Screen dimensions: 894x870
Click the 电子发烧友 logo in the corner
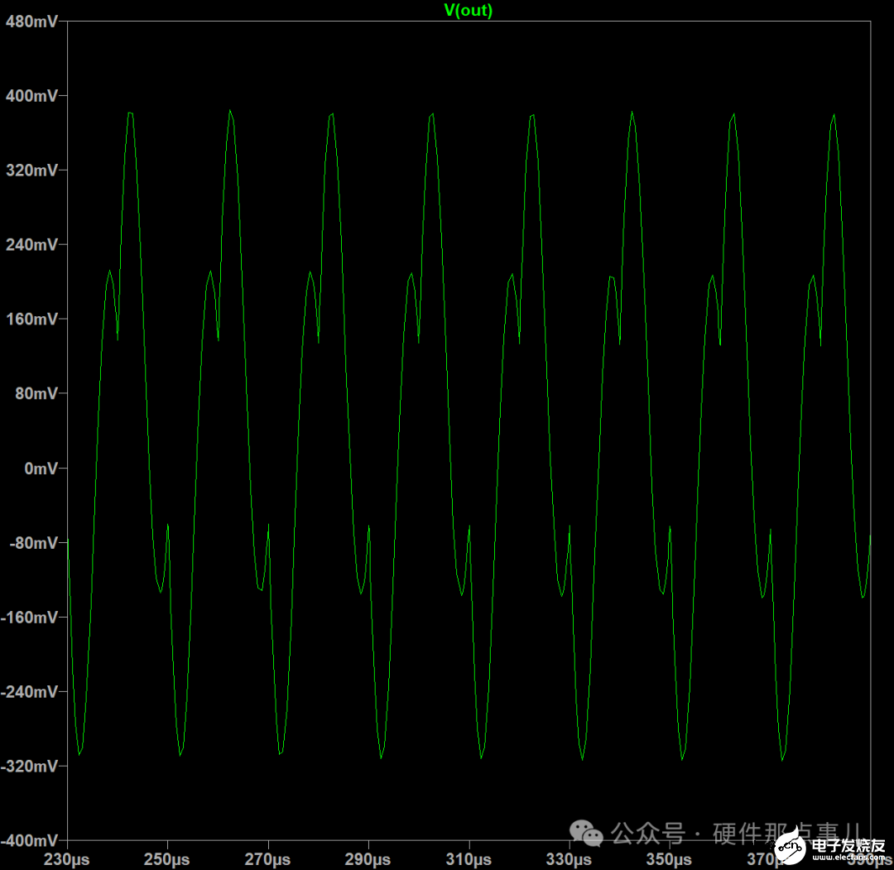click(x=829, y=846)
